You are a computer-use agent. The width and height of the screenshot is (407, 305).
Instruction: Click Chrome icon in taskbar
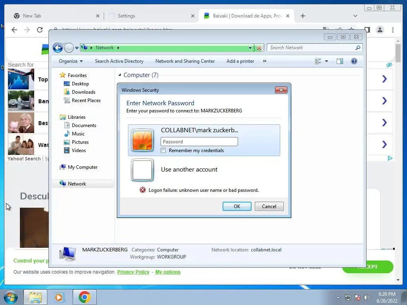point(84,297)
